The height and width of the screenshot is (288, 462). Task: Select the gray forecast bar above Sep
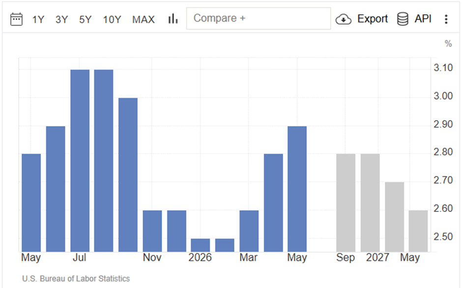click(346, 203)
